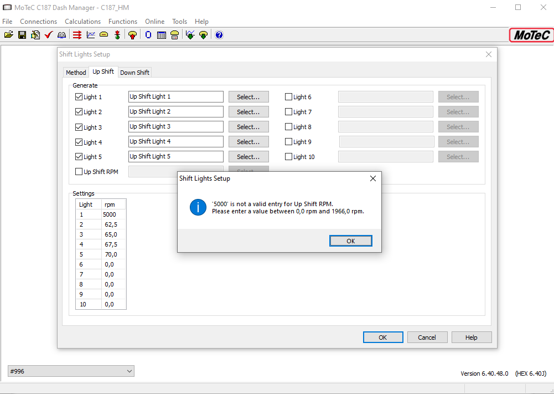Click the blue information icon in the message box
This screenshot has width=554, height=394.
(198, 207)
